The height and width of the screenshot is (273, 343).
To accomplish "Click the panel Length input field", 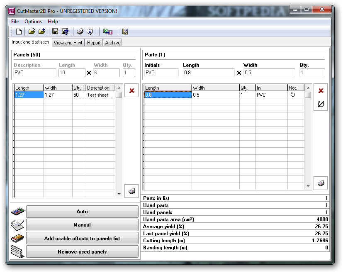I will coord(72,73).
